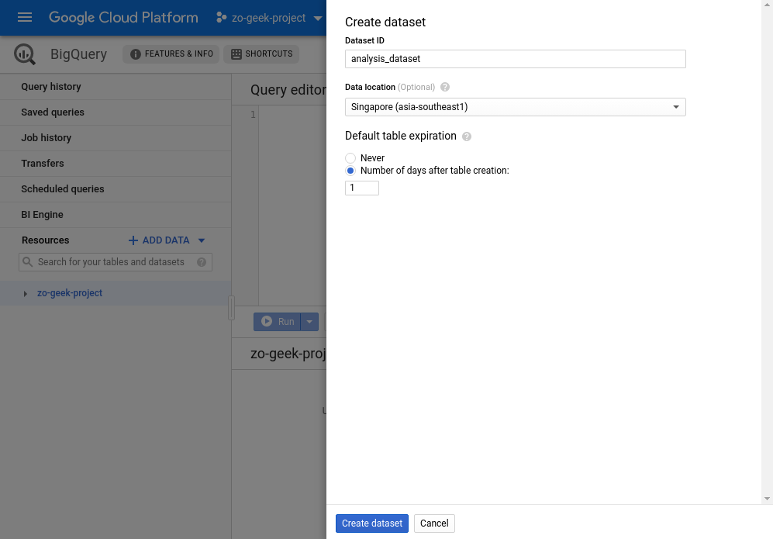The height and width of the screenshot is (539, 773).
Task: Click the Run query button
Action: (x=277, y=322)
